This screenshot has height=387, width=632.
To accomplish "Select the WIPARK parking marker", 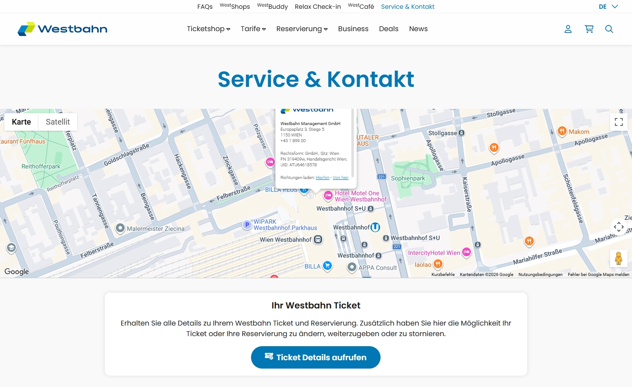I will pos(247,225).
